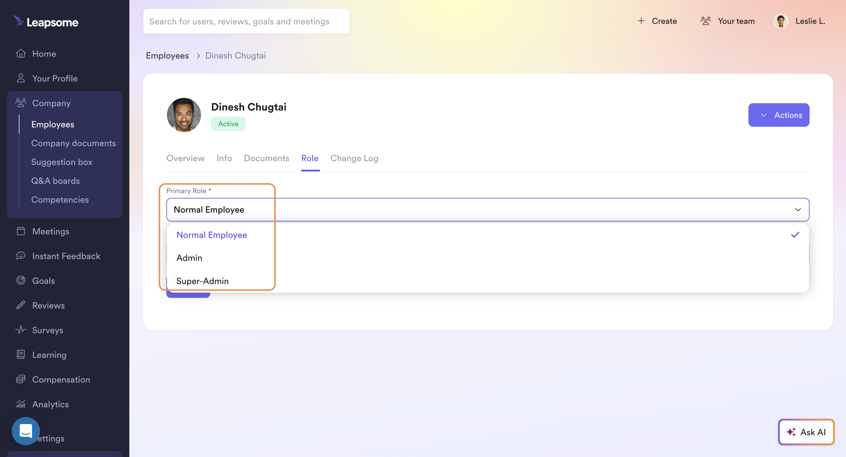846x457 pixels.
Task: Select Super-Admin role option
Action: (x=488, y=281)
